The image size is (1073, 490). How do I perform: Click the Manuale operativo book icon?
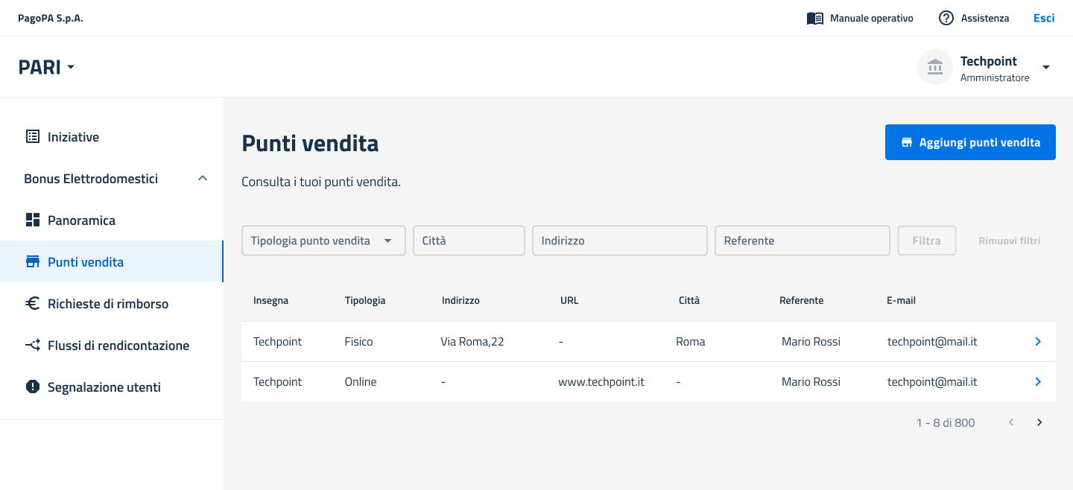(x=814, y=18)
